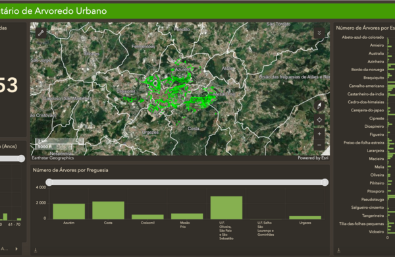
Task: Click left handle of Freguesia slider
Action: pos(49,183)
